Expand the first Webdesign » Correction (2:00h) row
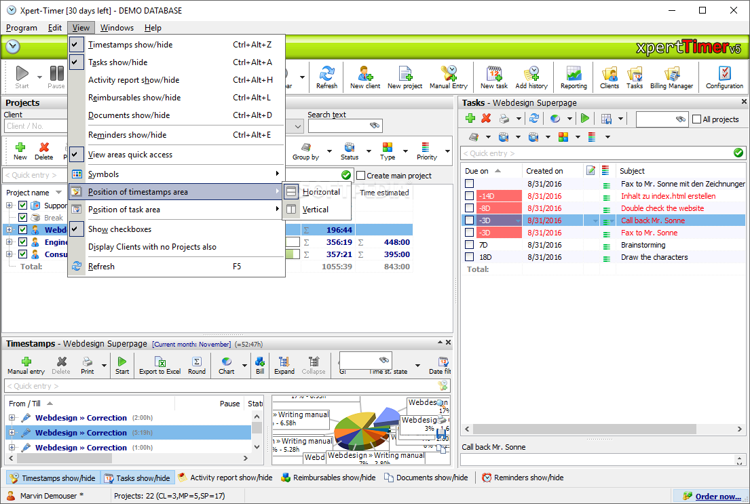 pos(12,417)
